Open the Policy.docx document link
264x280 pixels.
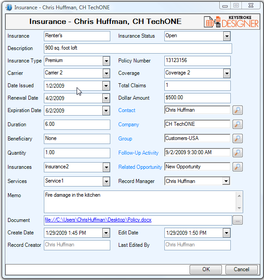[x=98, y=220]
